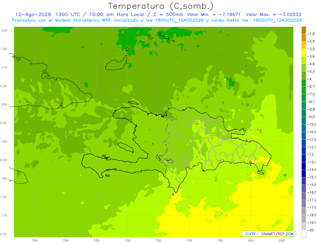Click the 'Temperatura (C,somb.)' title
This screenshot has width=316, height=244.
(x=161, y=6)
